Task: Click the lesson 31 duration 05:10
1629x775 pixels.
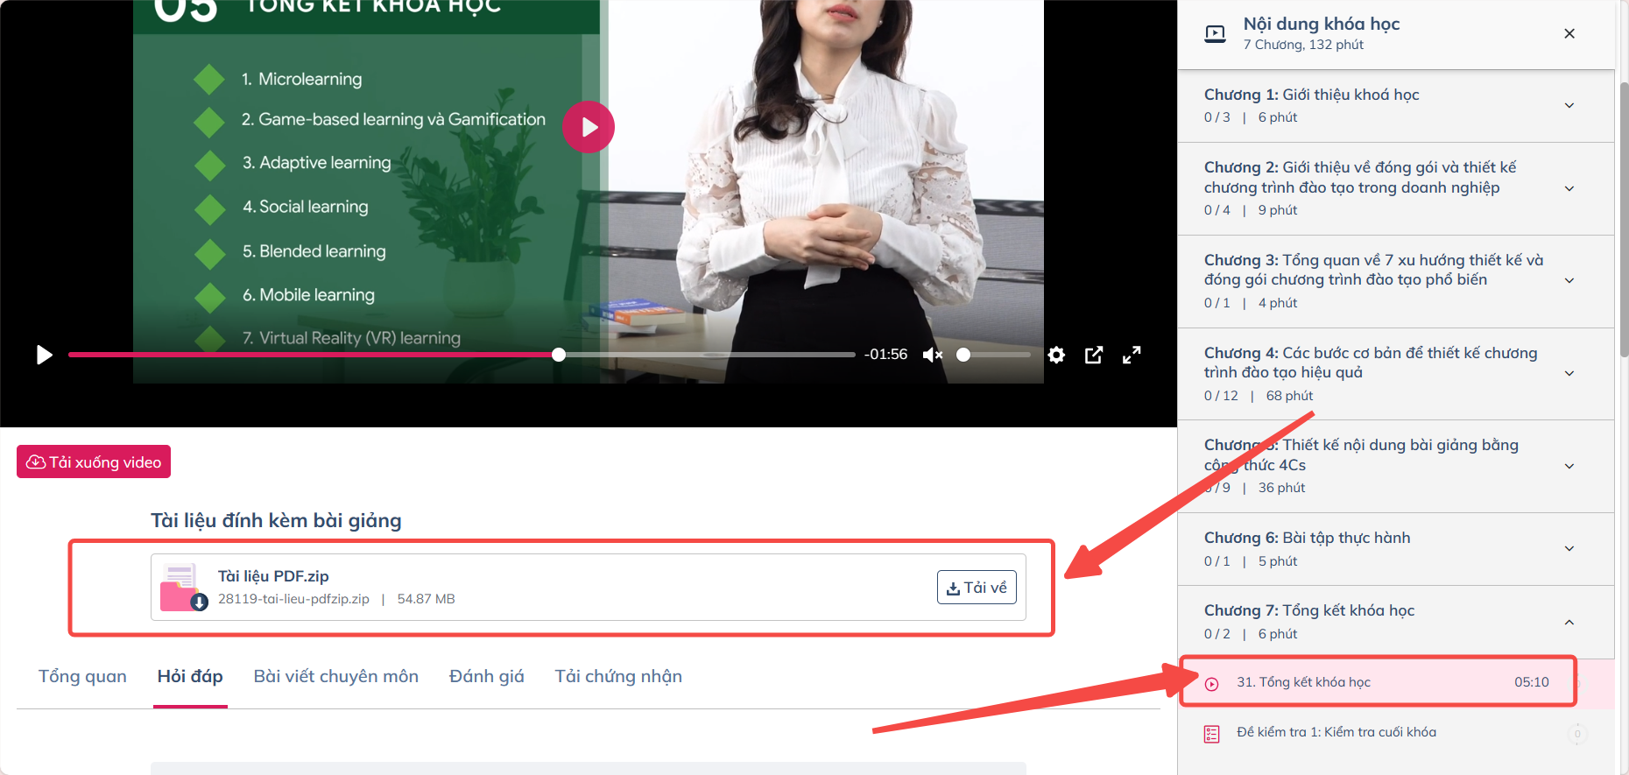Action: click(1532, 682)
